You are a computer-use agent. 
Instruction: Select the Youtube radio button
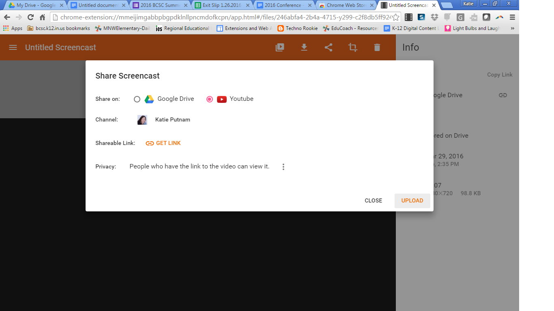point(210,99)
